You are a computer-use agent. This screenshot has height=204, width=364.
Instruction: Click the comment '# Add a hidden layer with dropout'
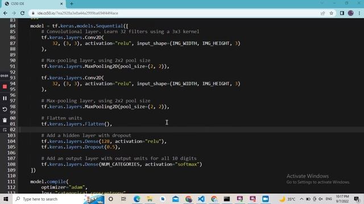[x=86, y=135]
